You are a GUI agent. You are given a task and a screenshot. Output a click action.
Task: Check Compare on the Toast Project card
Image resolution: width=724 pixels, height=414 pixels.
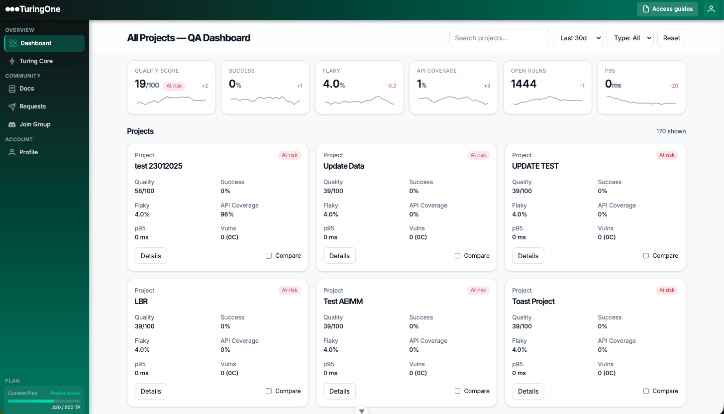(646, 391)
